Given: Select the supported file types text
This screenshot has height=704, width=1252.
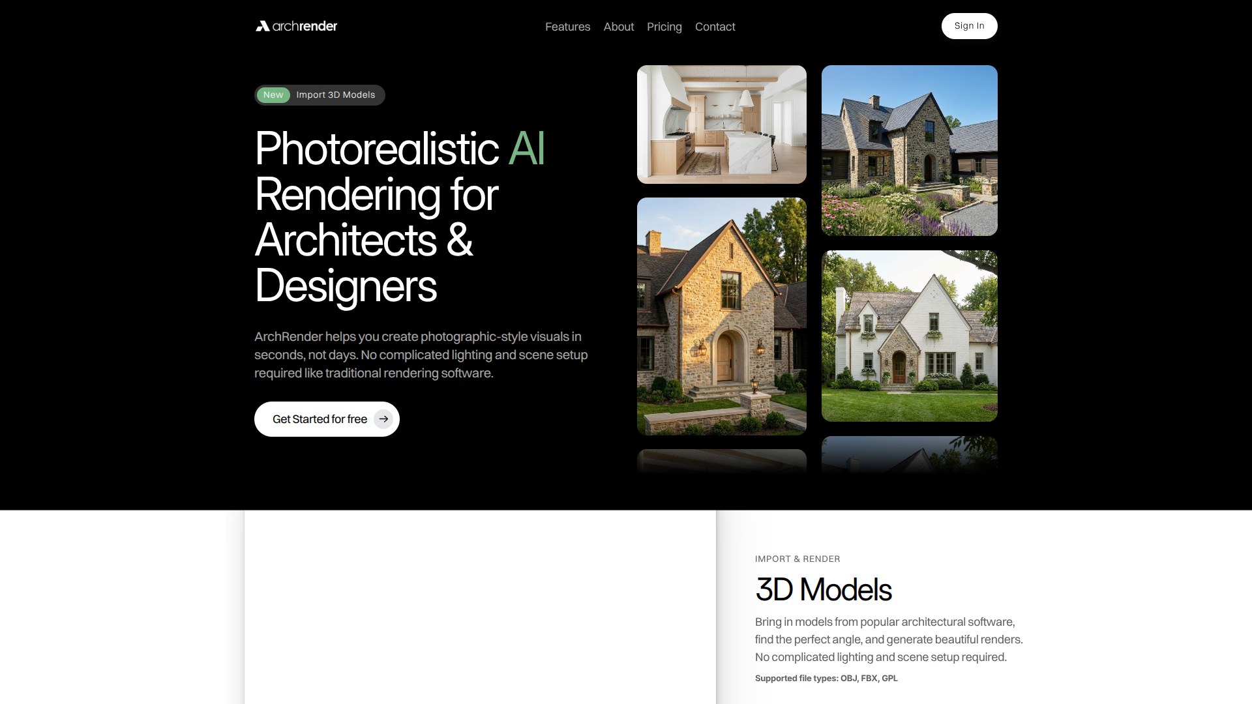Looking at the screenshot, I should (826, 678).
